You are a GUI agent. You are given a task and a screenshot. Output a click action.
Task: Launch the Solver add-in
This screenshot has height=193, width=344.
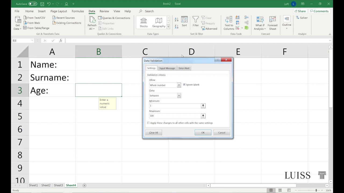[302, 18]
